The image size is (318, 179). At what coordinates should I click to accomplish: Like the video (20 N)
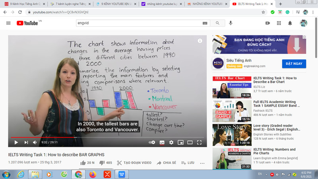click(87, 163)
